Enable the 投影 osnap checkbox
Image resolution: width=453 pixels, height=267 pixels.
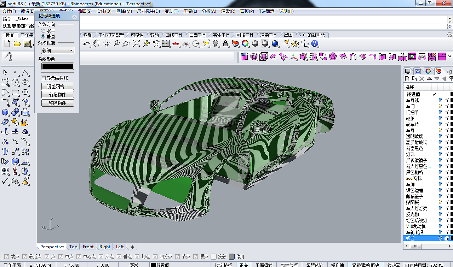click(x=213, y=256)
